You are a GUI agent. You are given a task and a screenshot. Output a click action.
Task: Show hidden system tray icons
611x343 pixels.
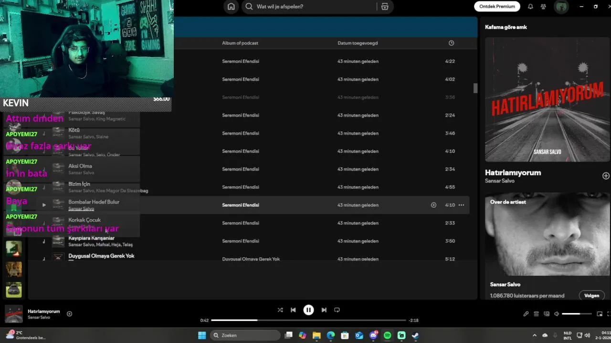point(534,335)
